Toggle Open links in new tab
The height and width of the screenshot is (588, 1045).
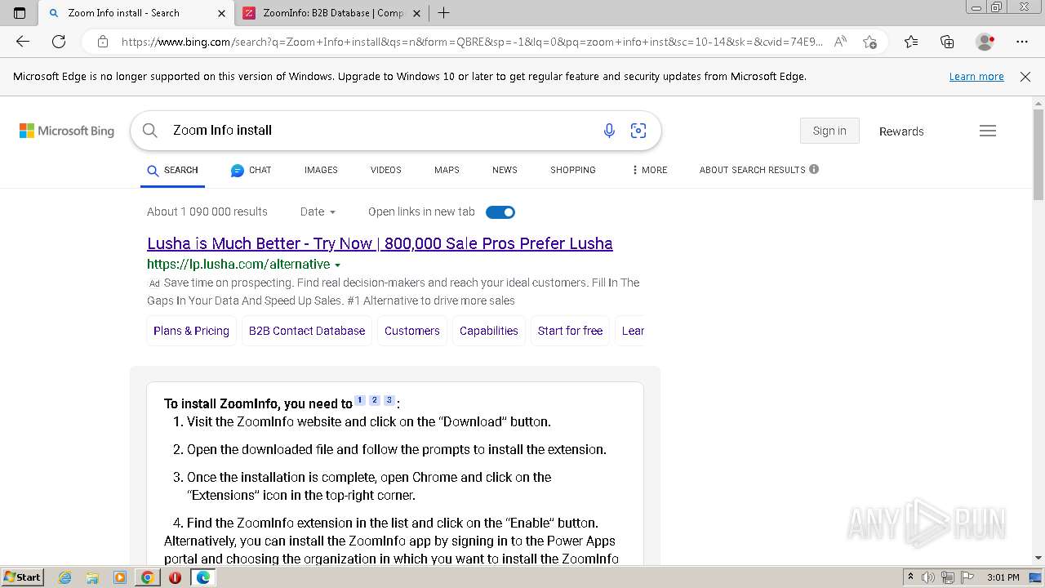click(500, 212)
